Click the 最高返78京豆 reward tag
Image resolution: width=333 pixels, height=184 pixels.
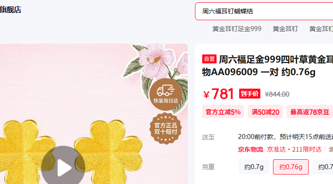[310, 112]
